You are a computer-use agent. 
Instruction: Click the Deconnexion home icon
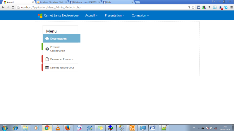[47, 39]
